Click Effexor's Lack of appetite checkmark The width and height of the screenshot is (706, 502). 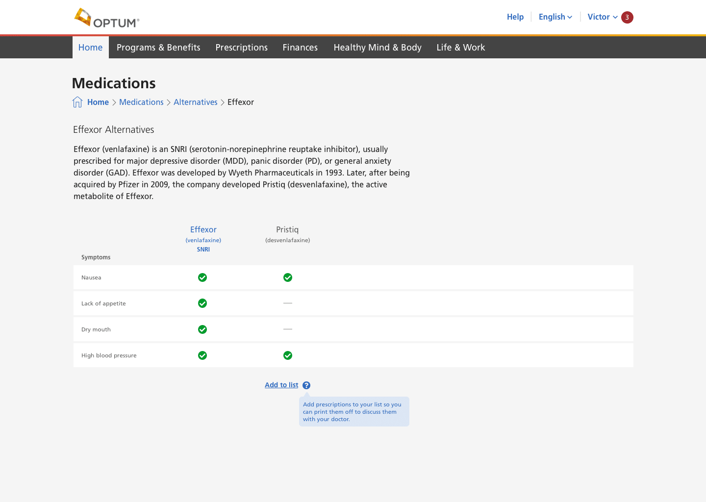[202, 303]
